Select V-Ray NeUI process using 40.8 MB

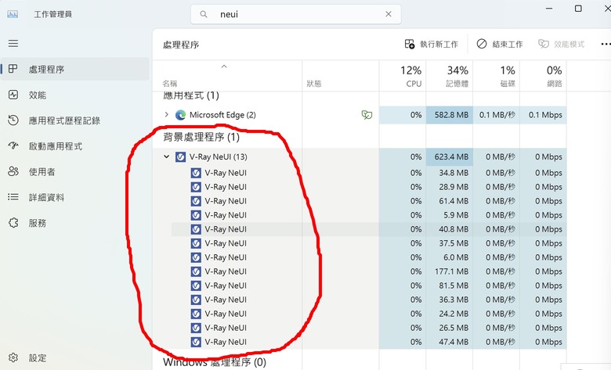(369, 229)
